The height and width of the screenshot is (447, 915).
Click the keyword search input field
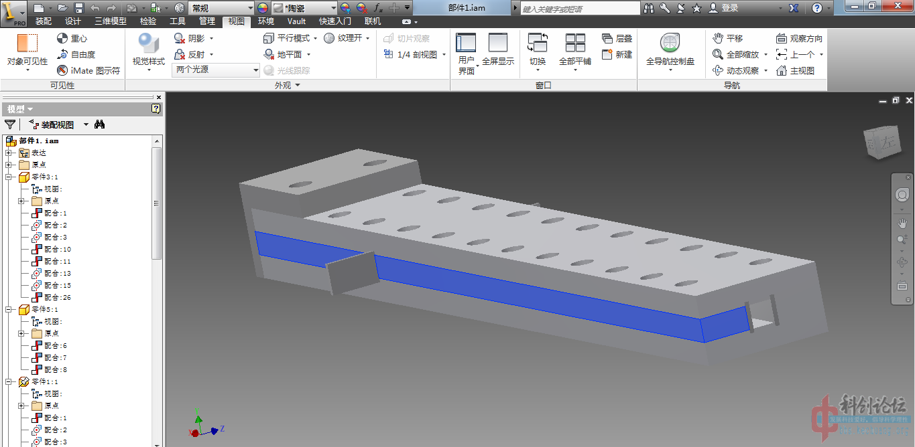coord(580,9)
